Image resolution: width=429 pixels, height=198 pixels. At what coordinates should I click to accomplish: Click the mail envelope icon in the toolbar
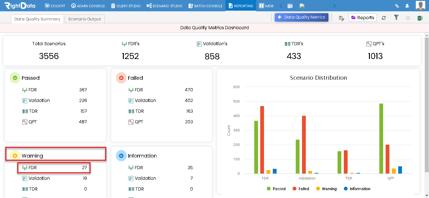tap(408, 18)
